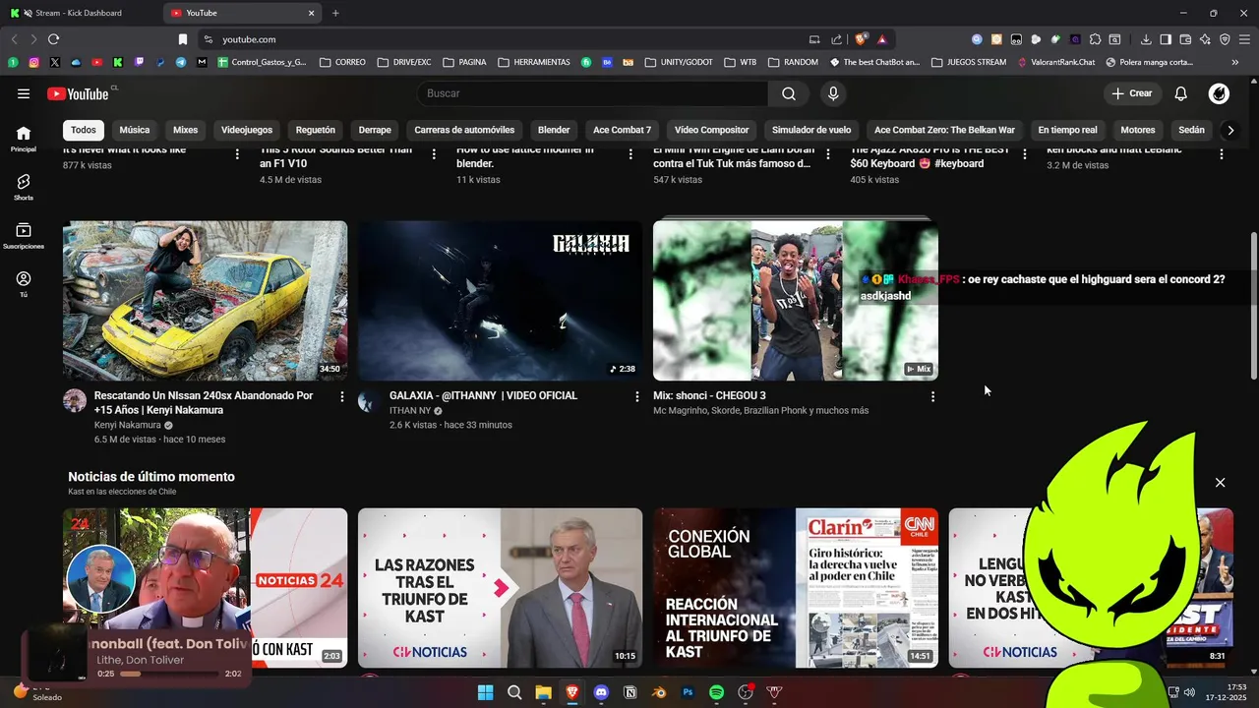Open ITHAN NY channel link
This screenshot has width=1259, height=708.
[410, 411]
